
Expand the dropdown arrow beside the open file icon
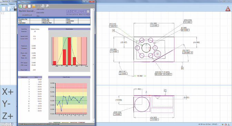tap(12, 9)
